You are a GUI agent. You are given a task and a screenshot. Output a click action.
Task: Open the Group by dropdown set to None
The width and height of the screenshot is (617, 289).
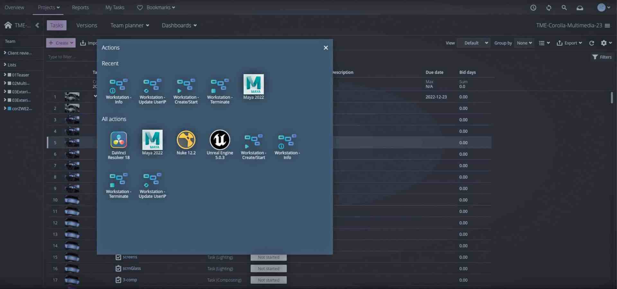(x=524, y=43)
